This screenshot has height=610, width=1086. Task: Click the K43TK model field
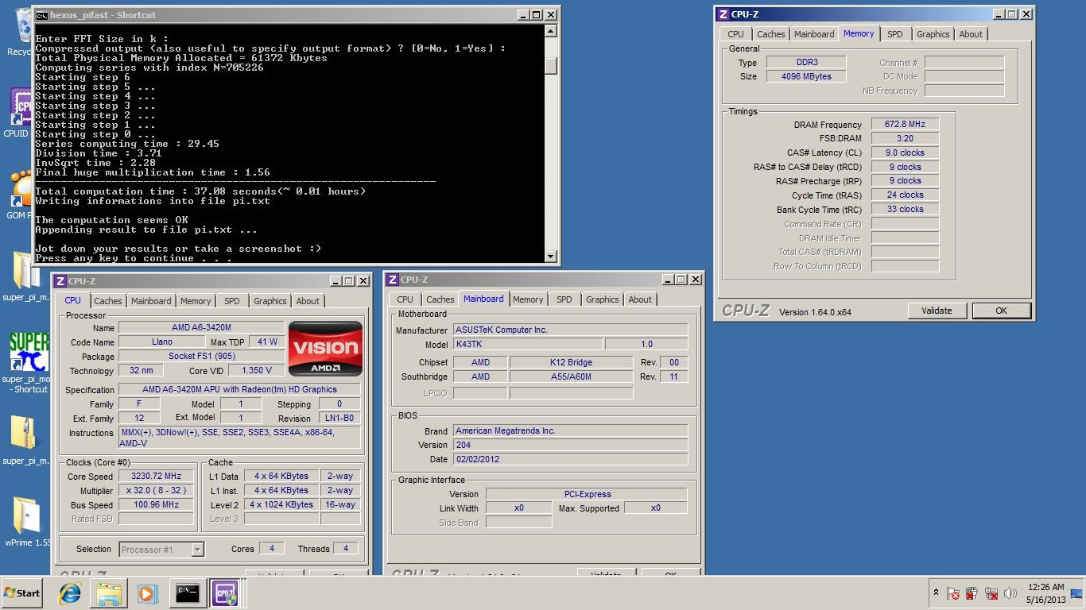pyautogui.click(x=527, y=344)
